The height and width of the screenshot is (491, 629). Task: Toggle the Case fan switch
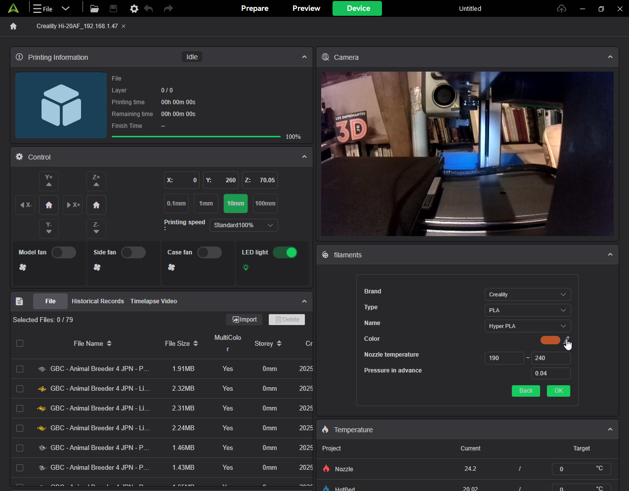tap(210, 252)
